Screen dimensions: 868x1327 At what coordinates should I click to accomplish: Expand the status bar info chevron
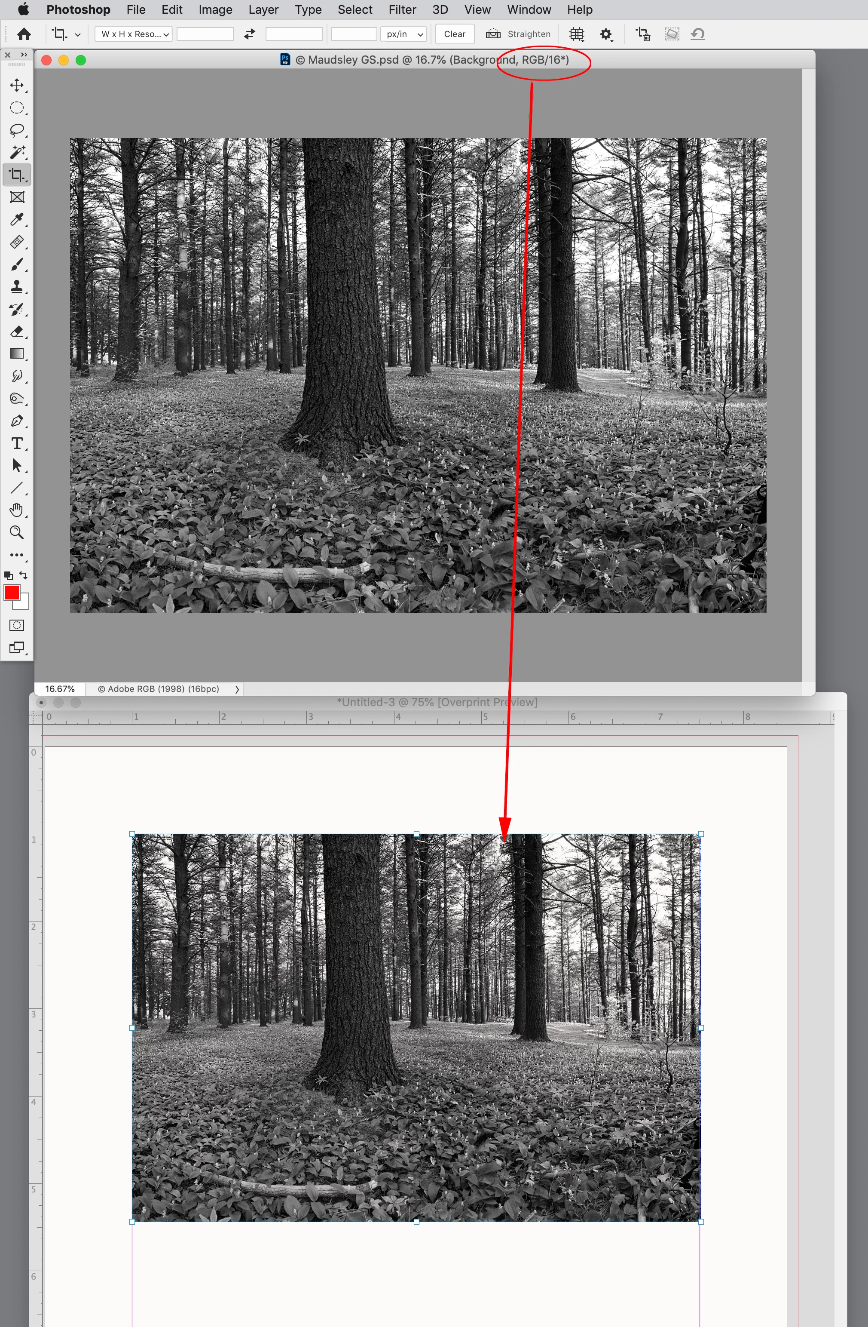pos(237,689)
